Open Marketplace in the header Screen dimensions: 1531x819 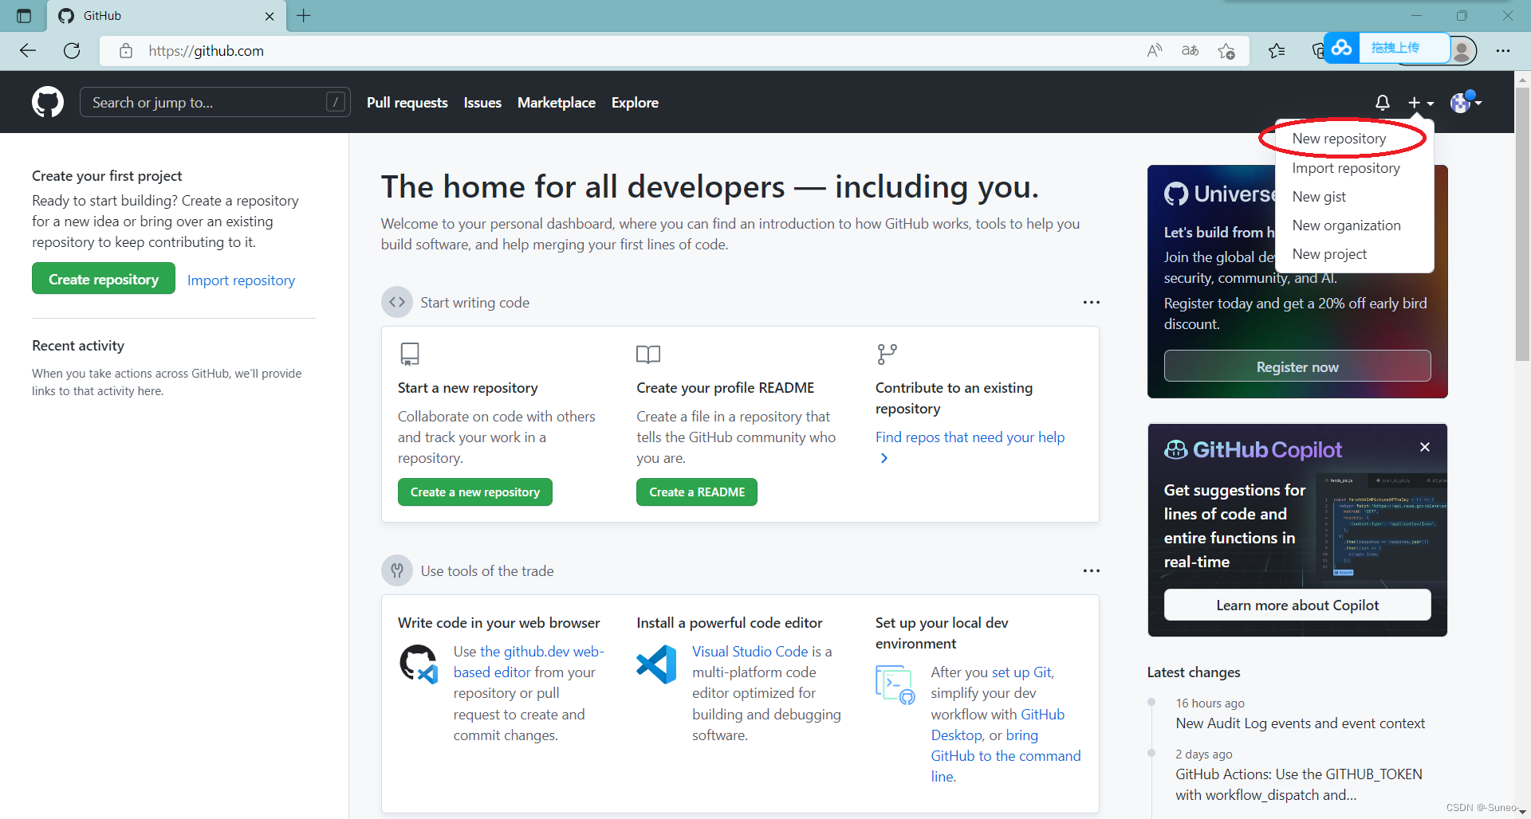tap(557, 103)
